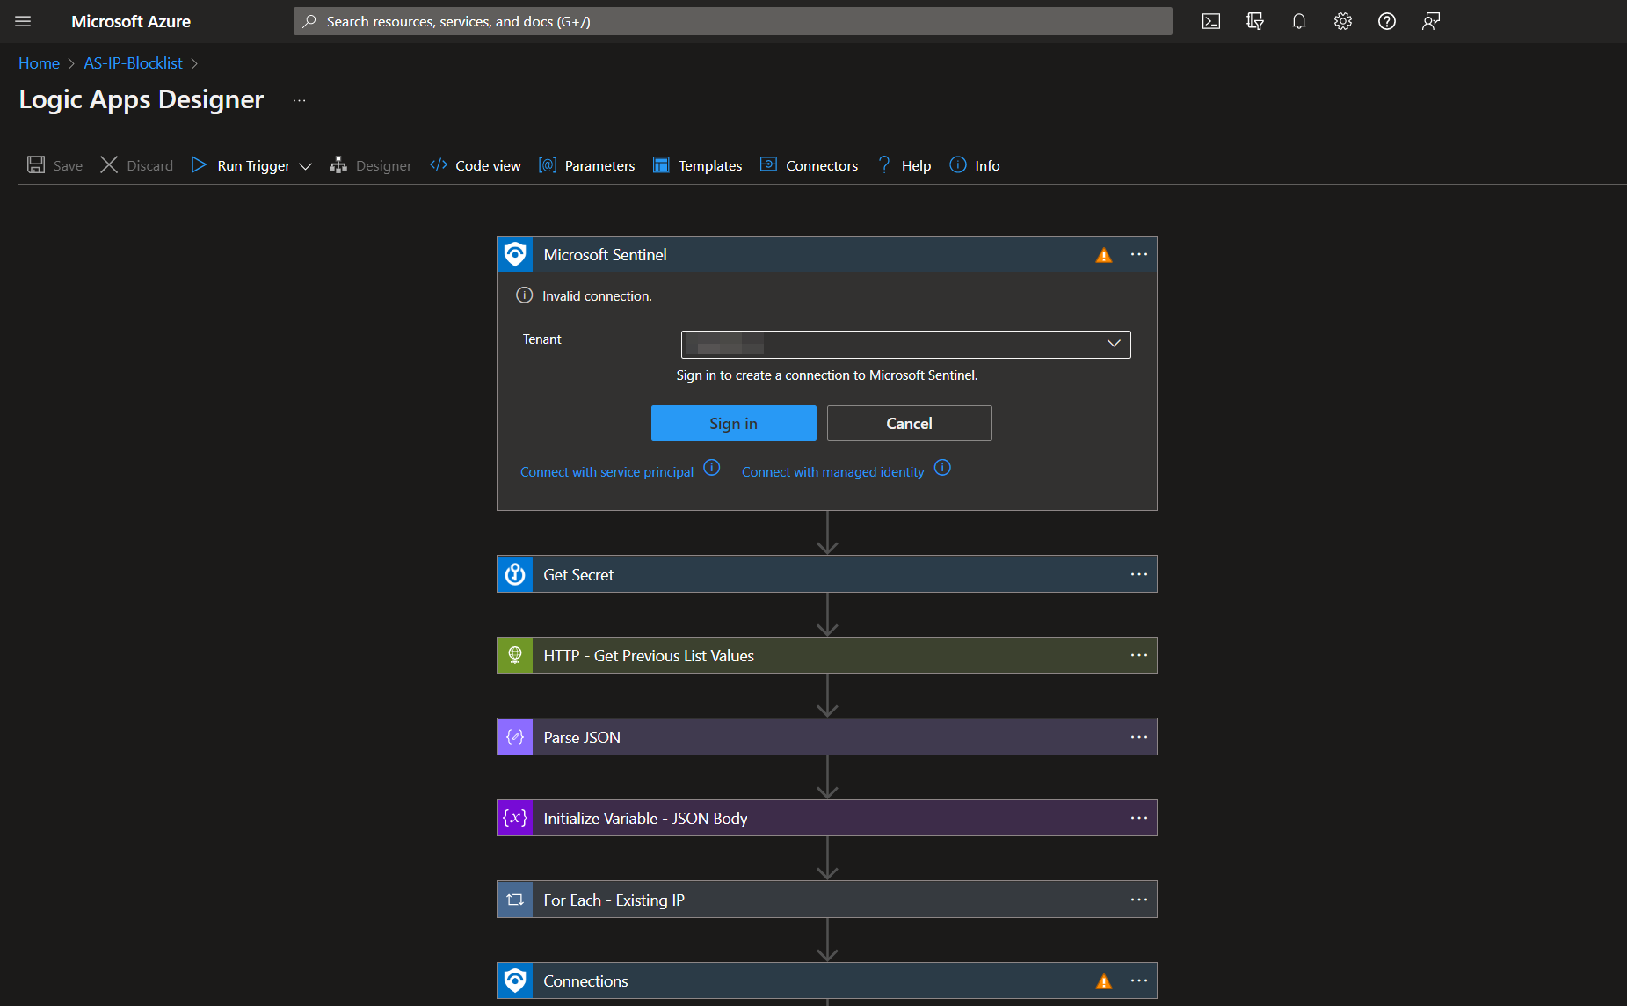Image resolution: width=1627 pixels, height=1006 pixels.
Task: Click the feedback icon in the header
Action: [x=1430, y=21]
